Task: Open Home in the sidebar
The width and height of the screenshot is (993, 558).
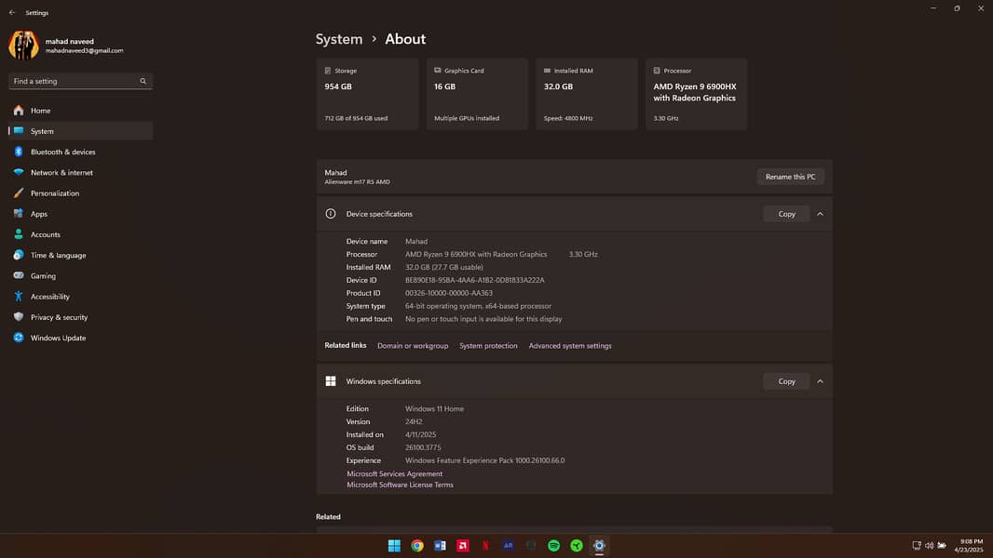Action: [x=80, y=111]
